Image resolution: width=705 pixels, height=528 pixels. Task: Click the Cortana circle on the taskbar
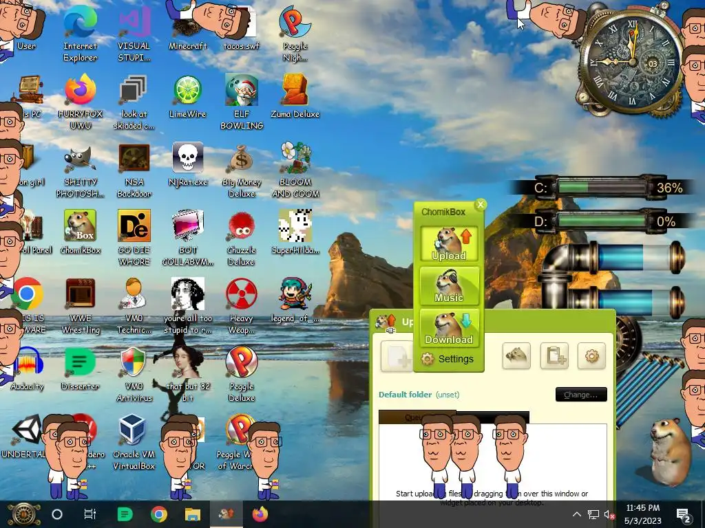(57, 514)
